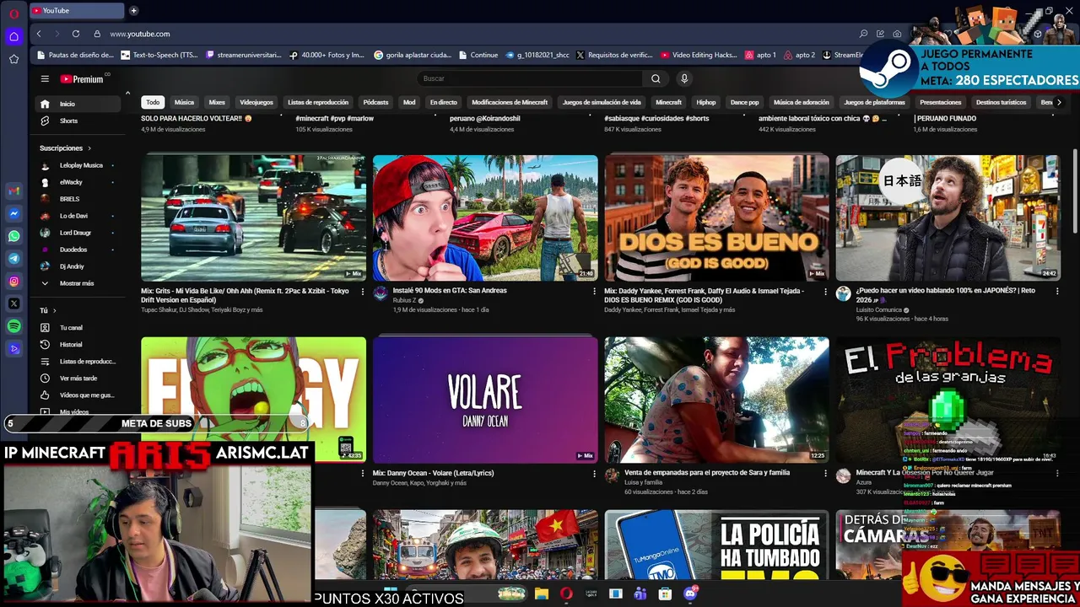Image resolution: width=1080 pixels, height=607 pixels.
Task: Click the search magnifier button
Action: click(x=656, y=78)
